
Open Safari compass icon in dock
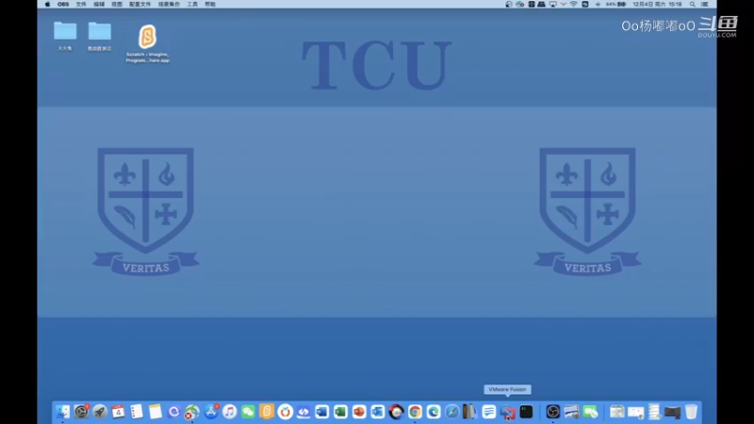(452, 412)
